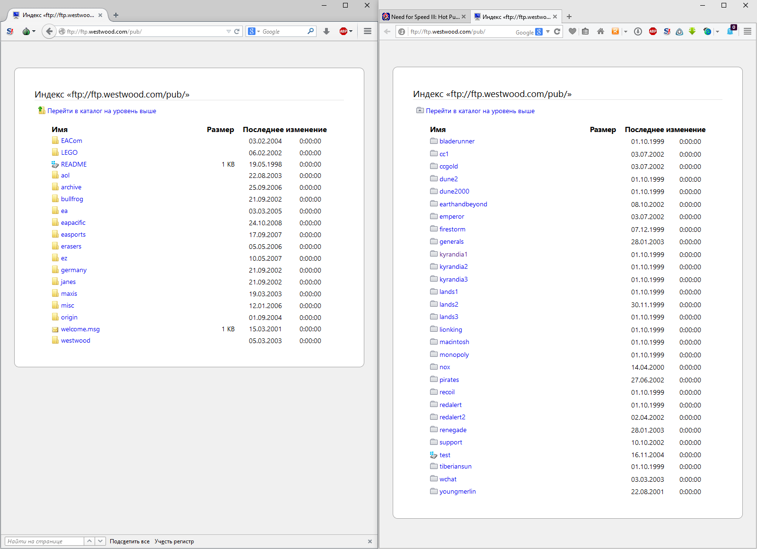The image size is (757, 549).
Task: Open the dune2000 folder link
Action: pos(454,191)
